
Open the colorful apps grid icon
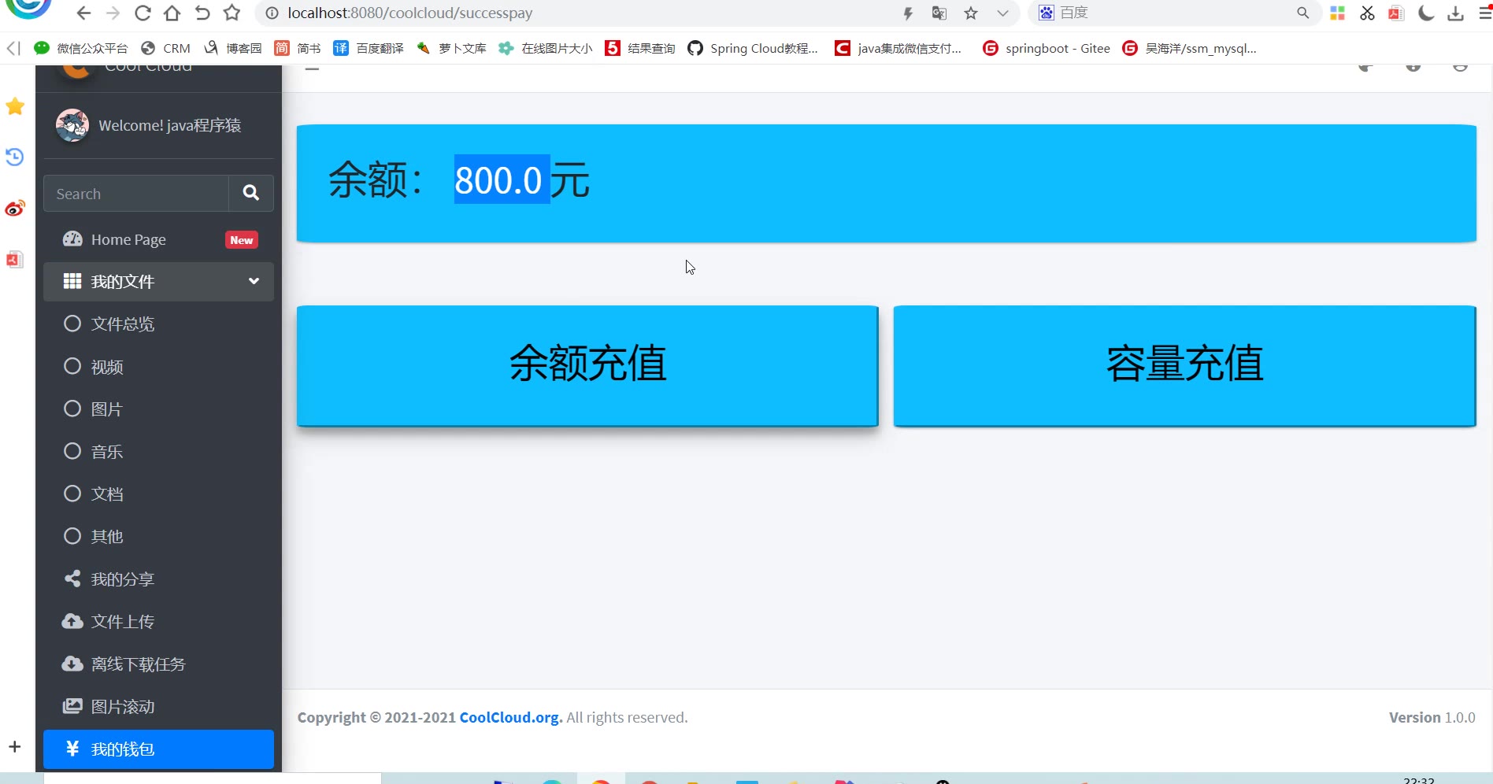(1337, 13)
